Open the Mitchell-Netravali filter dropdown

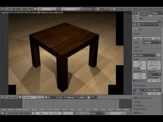click(x=154, y=90)
